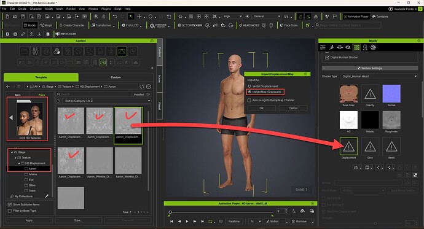
Task: Launch Create Character
Action: coord(72,25)
